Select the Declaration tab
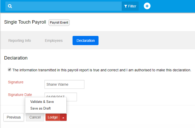 point(86,41)
